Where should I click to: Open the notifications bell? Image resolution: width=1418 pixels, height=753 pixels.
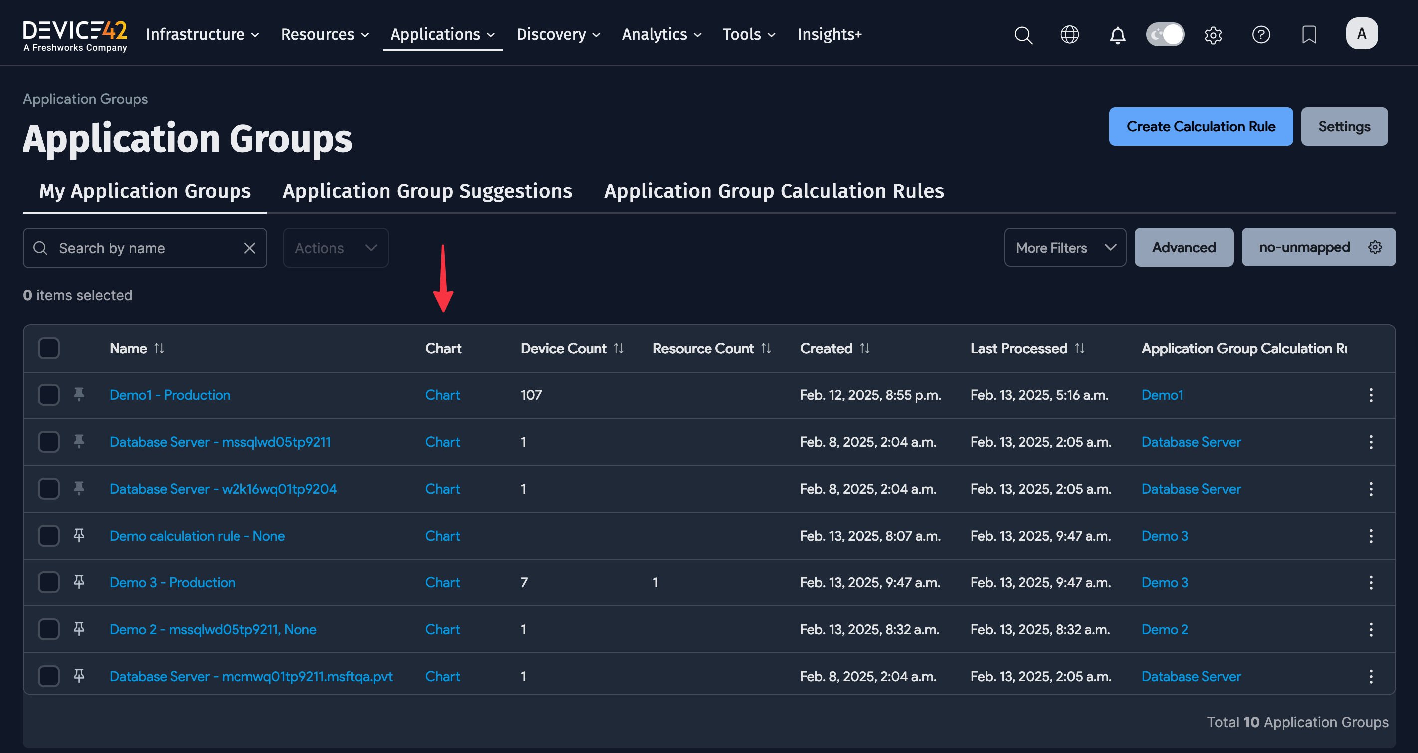pyautogui.click(x=1117, y=35)
